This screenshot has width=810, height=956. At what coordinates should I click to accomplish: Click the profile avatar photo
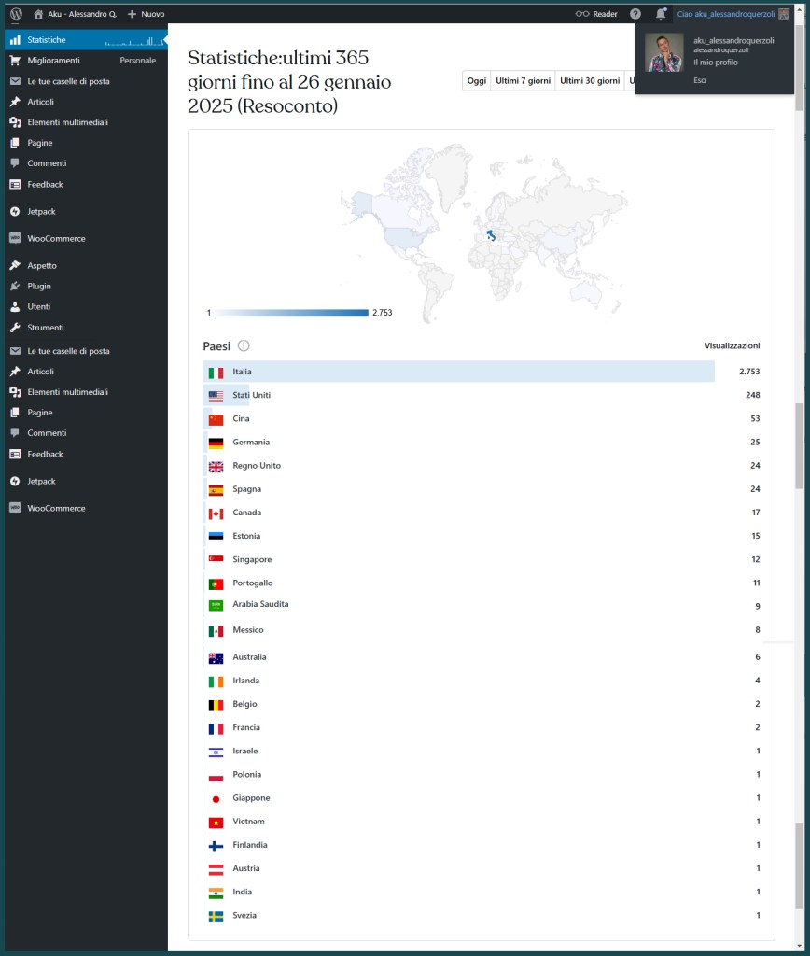point(664,53)
